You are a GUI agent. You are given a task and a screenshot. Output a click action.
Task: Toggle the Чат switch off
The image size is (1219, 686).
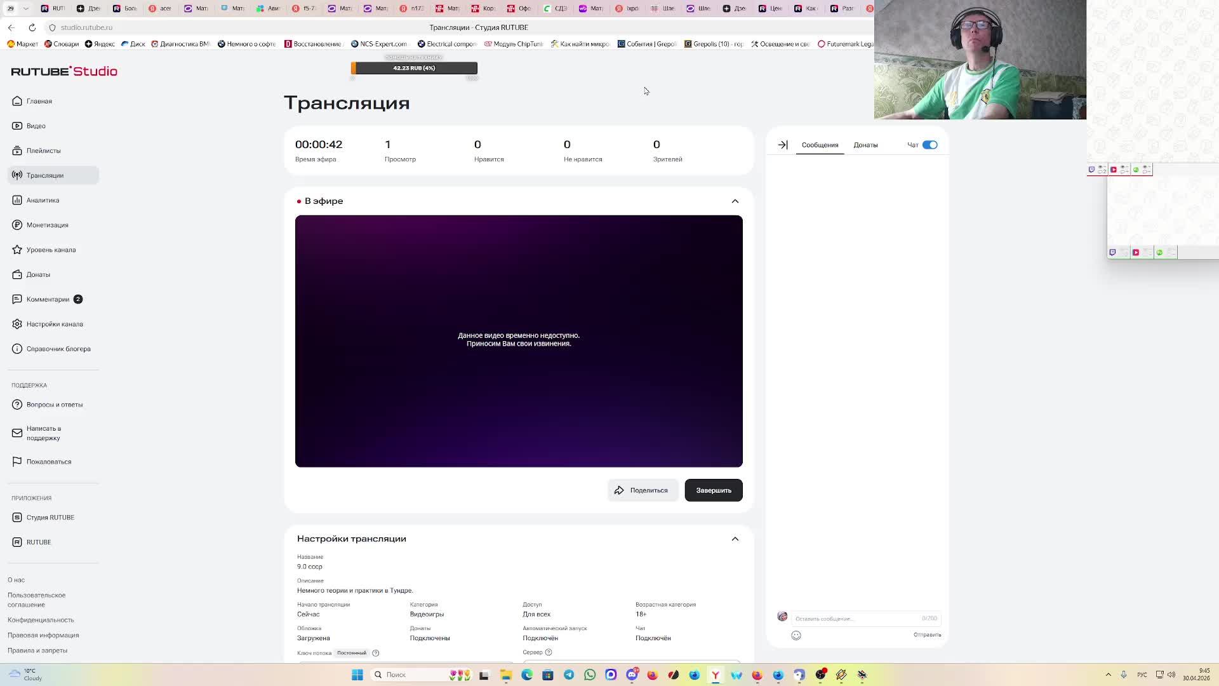click(929, 145)
